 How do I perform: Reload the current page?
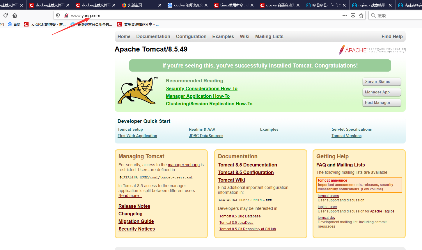click(x=6, y=15)
